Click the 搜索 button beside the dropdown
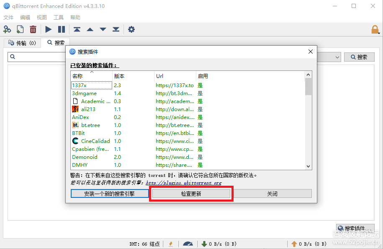Viewport: 383px width, 249px height. click(x=359, y=57)
